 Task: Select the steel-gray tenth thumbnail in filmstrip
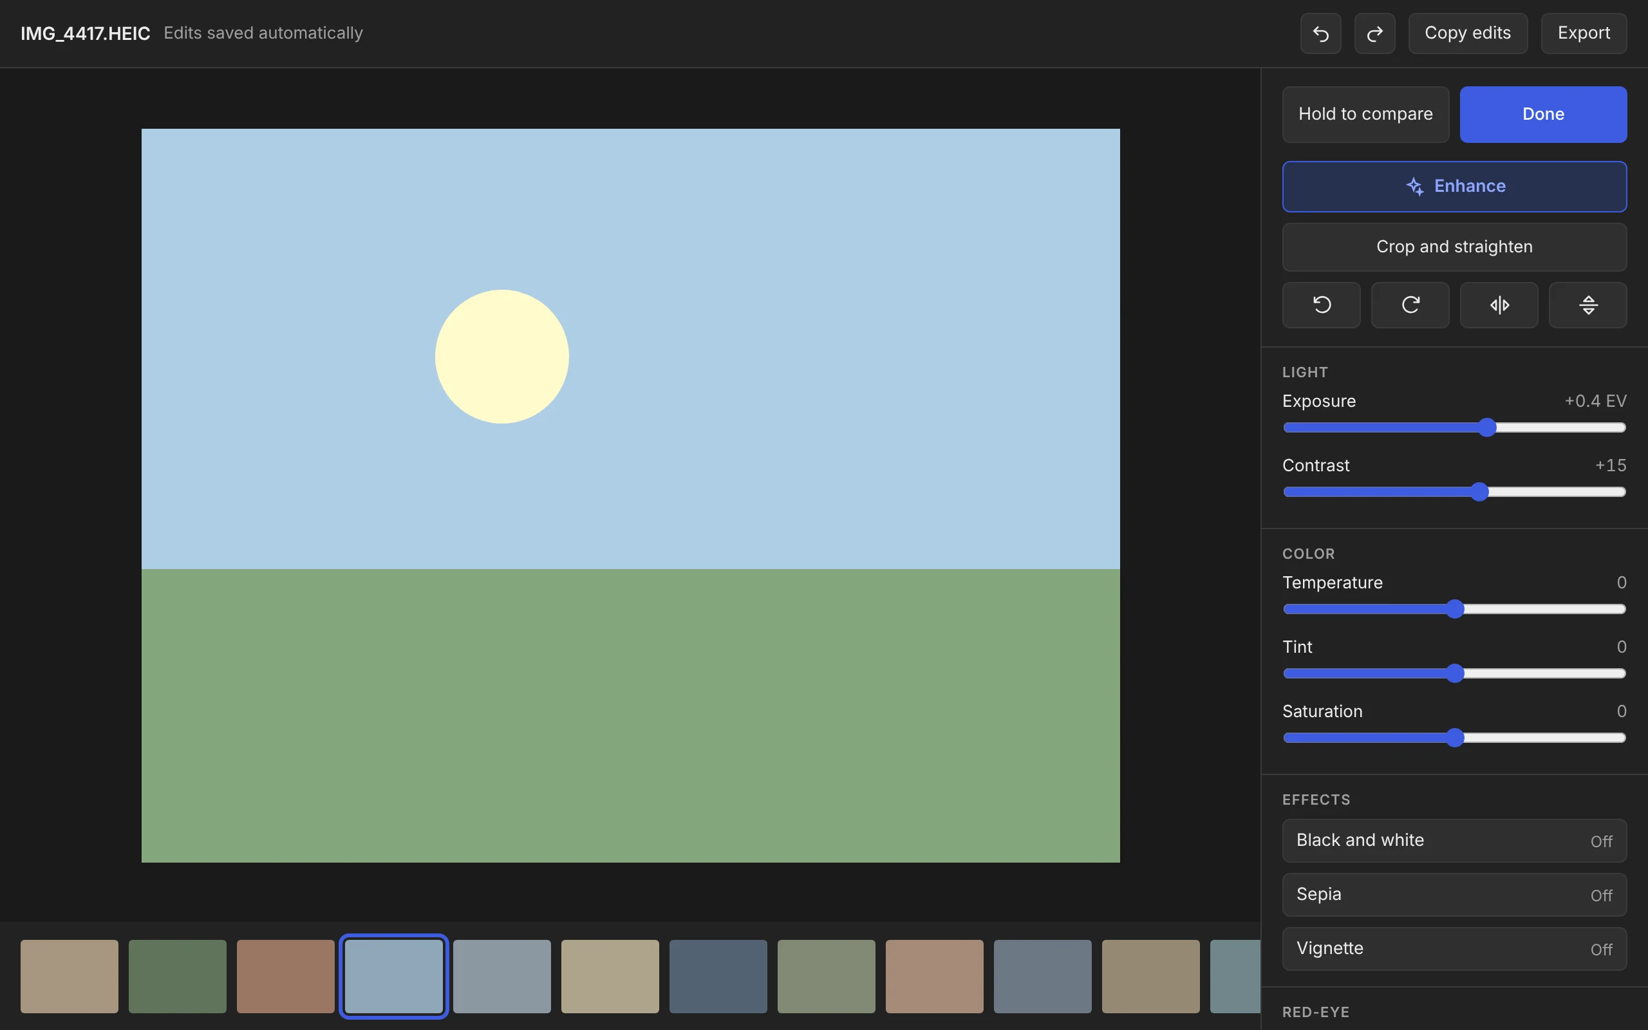1043,976
